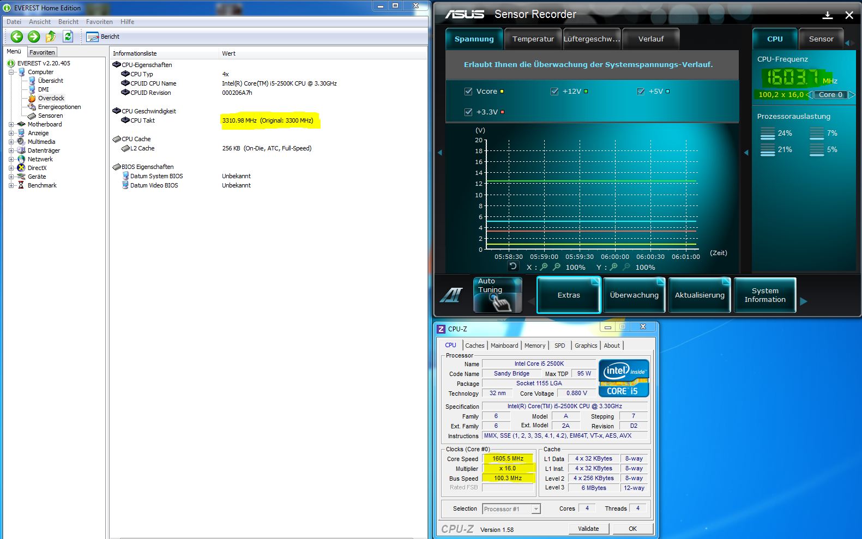
Task: Click the Y-axis zoom-out magnifier
Action: 626,267
